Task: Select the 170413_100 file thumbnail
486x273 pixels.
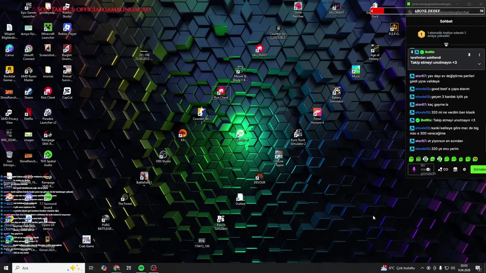Action: click(x=202, y=243)
